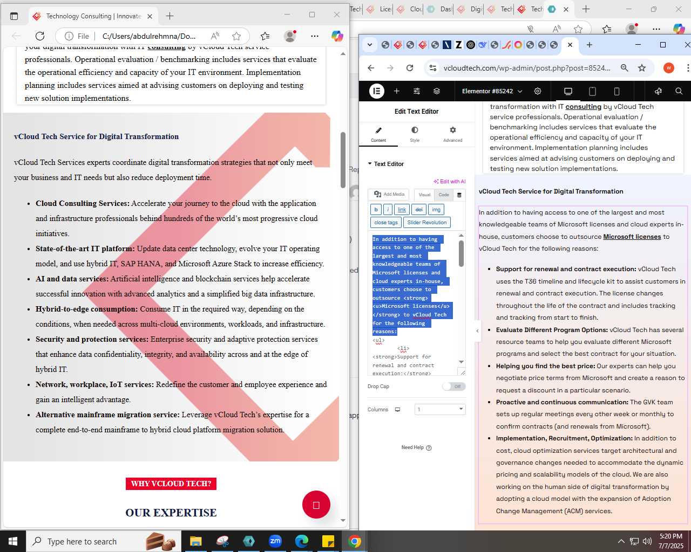Open the Chrome profile avatar
691x552 pixels.
coord(669,68)
